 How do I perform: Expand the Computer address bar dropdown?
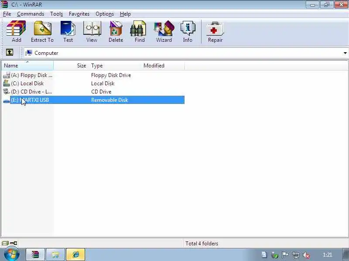(x=345, y=53)
